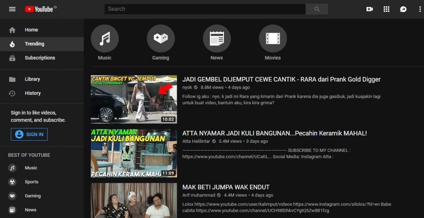The height and width of the screenshot is (218, 424).
Task: Open the three-dot settings menu
Action: (x=420, y=9)
